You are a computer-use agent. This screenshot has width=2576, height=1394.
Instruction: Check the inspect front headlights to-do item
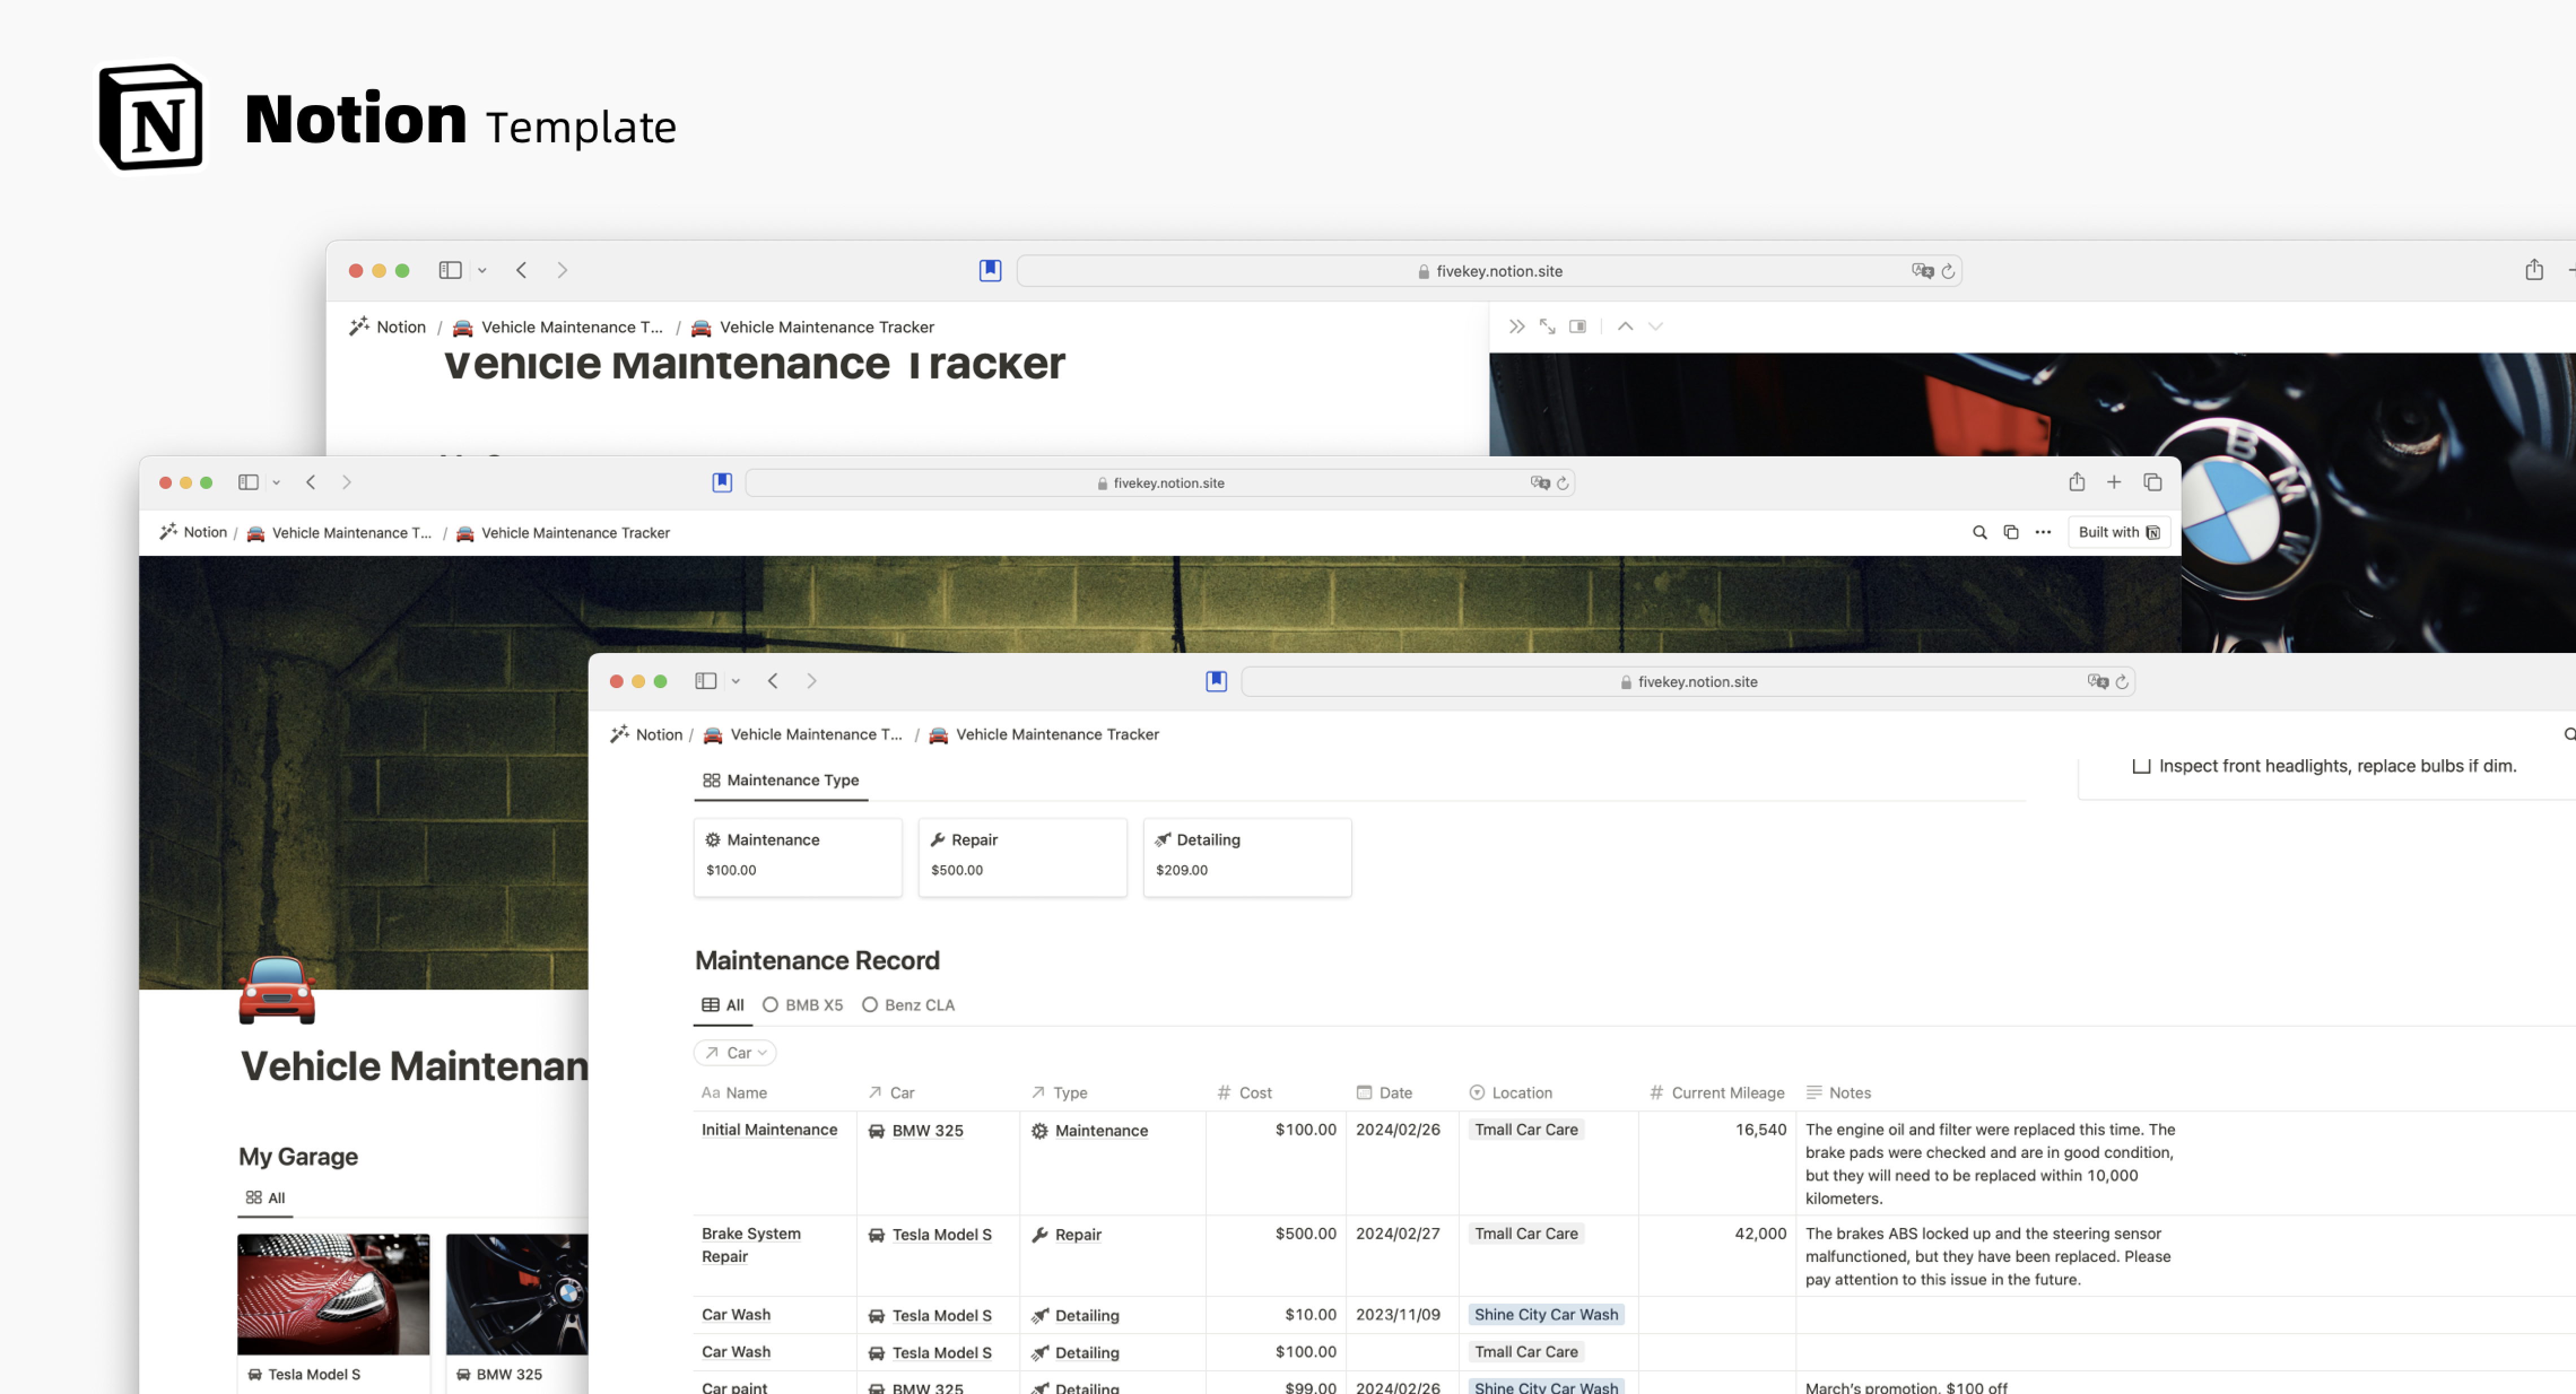(2141, 766)
